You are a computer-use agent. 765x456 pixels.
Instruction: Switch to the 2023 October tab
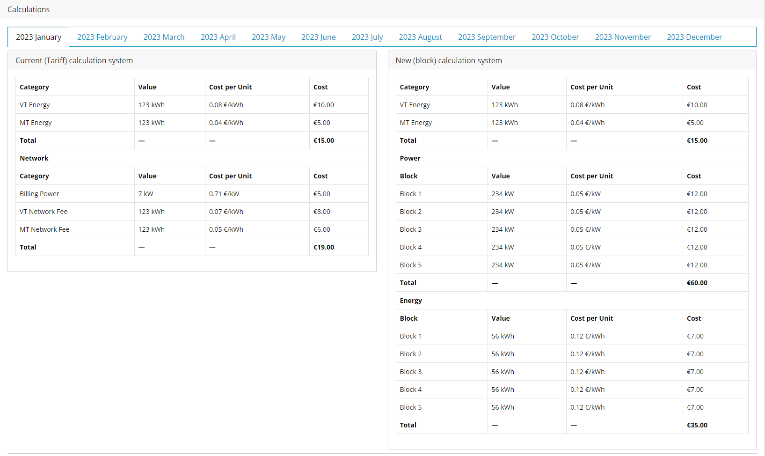coord(555,37)
